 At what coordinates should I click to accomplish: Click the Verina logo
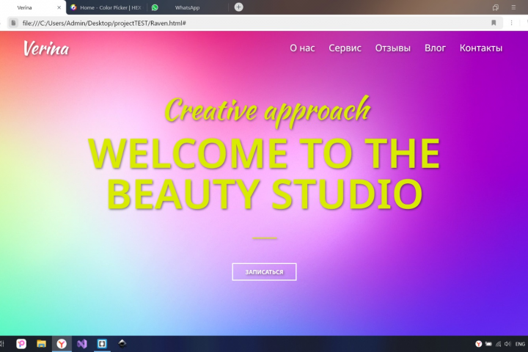[x=46, y=48]
